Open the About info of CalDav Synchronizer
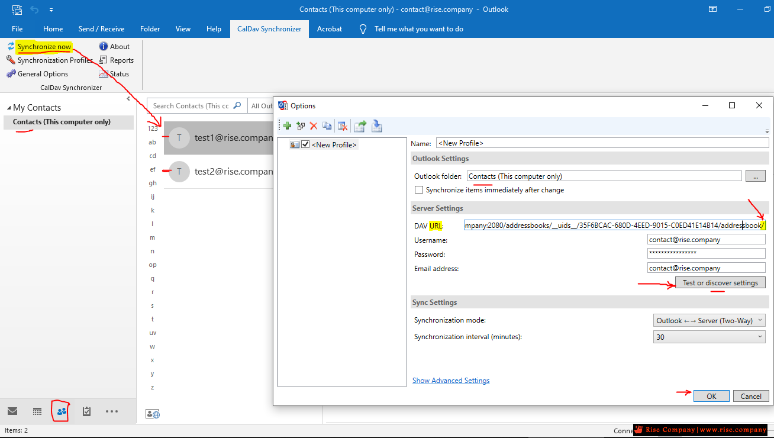The height and width of the screenshot is (438, 774). [x=114, y=47]
